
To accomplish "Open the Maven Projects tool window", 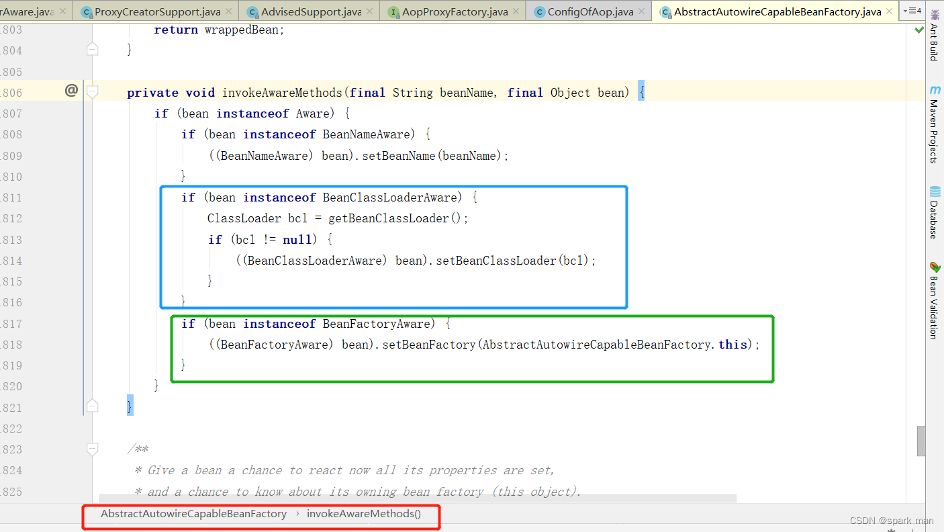I will tap(935, 125).
